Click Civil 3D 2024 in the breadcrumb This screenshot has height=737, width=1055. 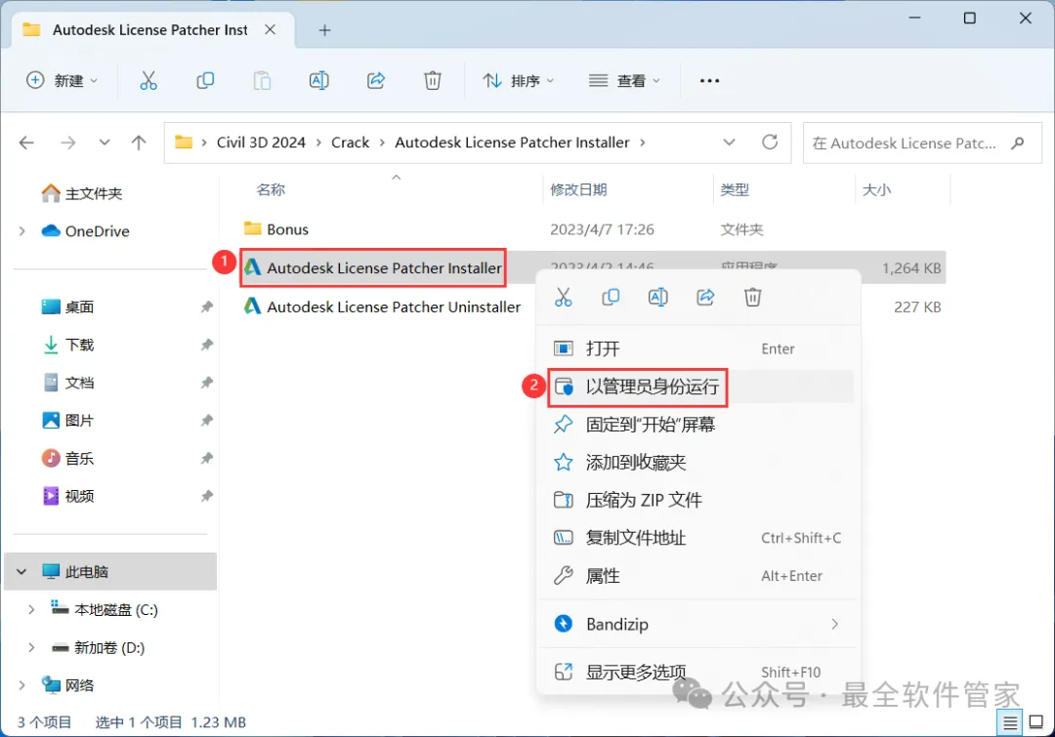(x=261, y=143)
